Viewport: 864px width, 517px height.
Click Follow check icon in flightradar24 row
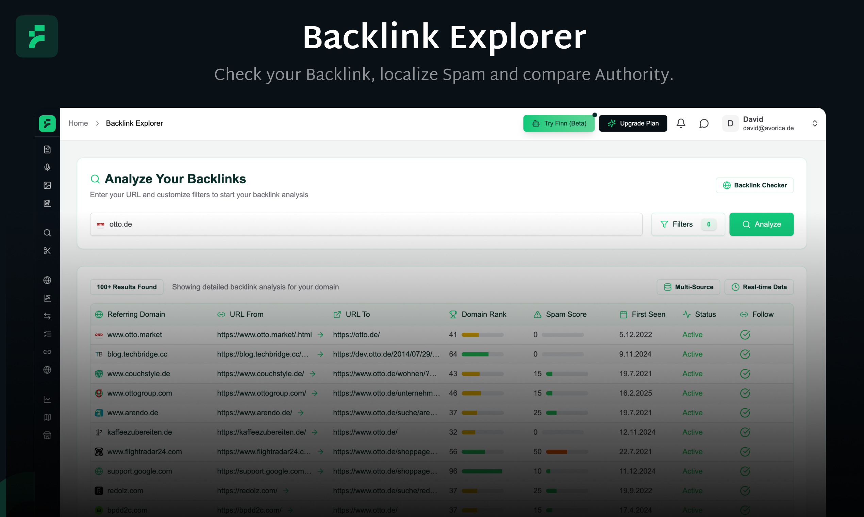[x=745, y=452]
